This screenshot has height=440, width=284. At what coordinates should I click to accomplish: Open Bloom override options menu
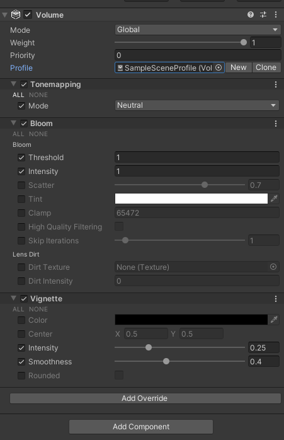click(x=276, y=124)
